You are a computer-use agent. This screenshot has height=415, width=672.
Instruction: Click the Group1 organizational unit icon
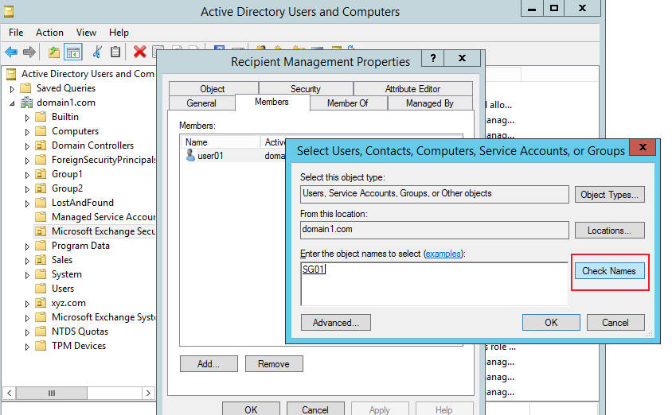click(x=41, y=174)
